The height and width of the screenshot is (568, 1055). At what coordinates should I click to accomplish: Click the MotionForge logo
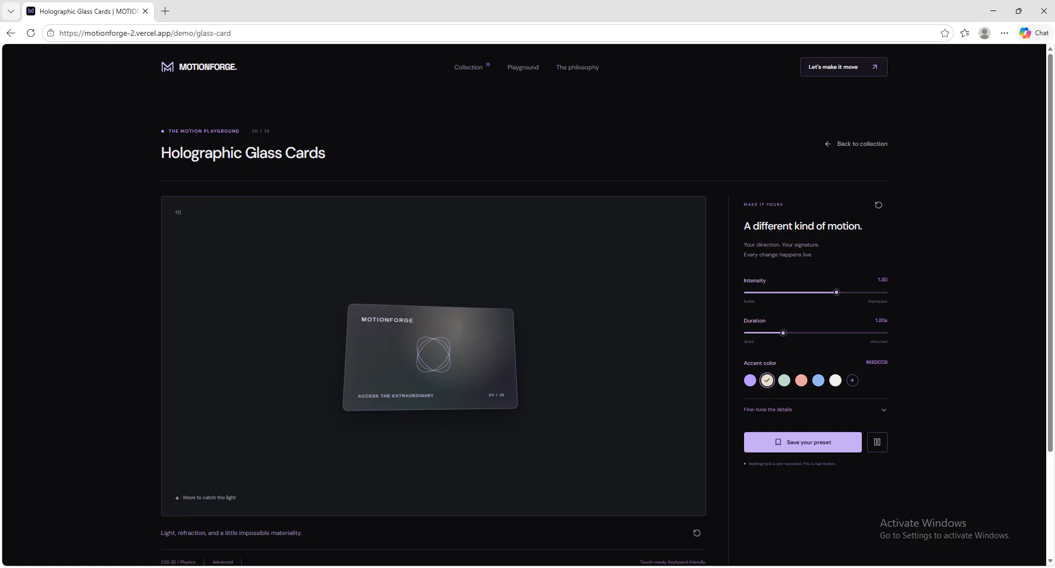tap(199, 67)
